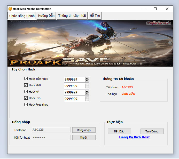
Task: Click the Đăng nhập button
Action: (x=84, y=130)
